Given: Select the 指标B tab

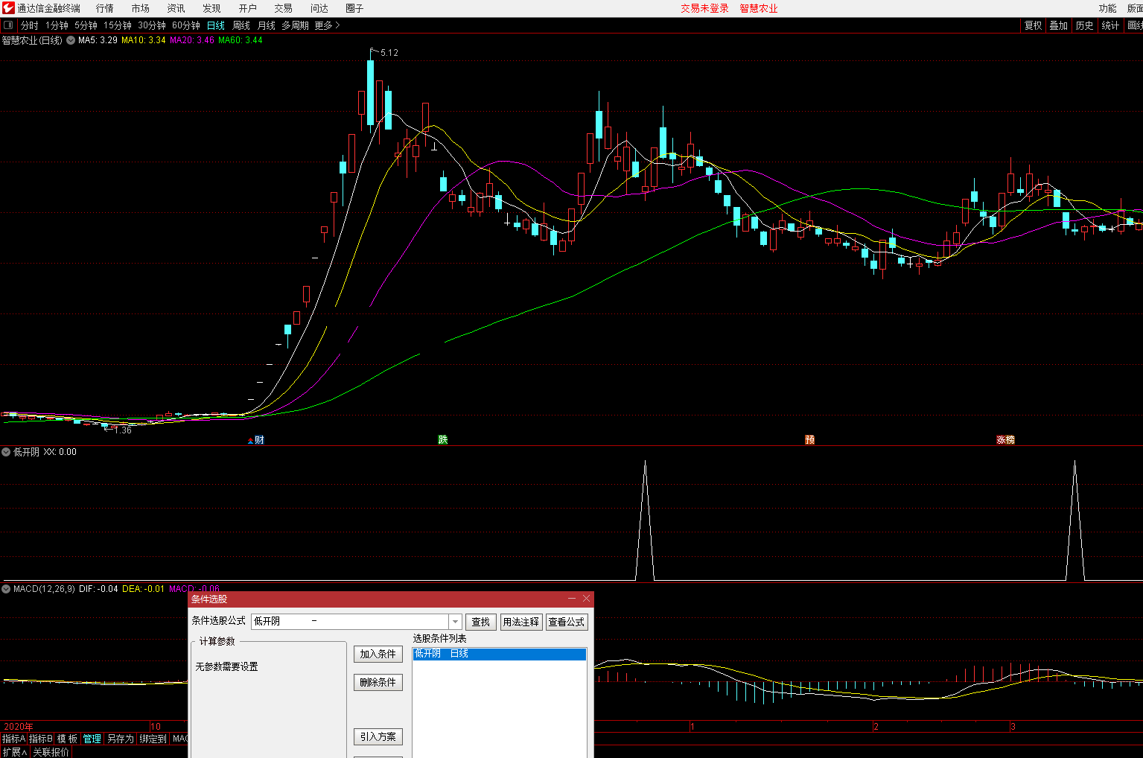Looking at the screenshot, I should tap(40, 739).
